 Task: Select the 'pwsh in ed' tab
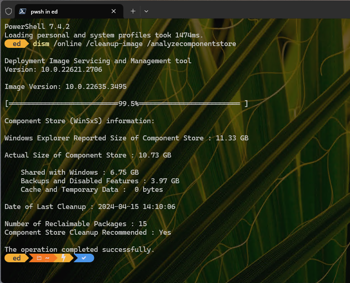(x=63, y=11)
